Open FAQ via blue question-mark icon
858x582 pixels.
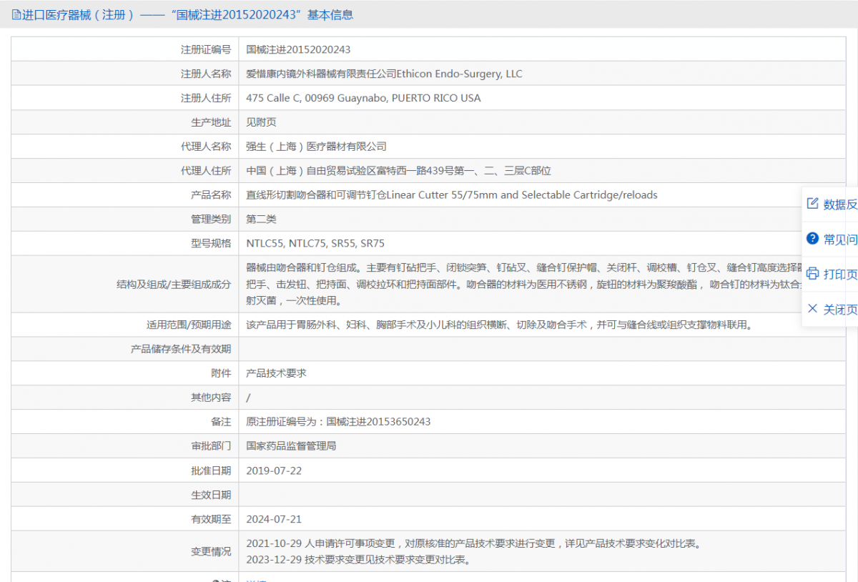point(812,238)
